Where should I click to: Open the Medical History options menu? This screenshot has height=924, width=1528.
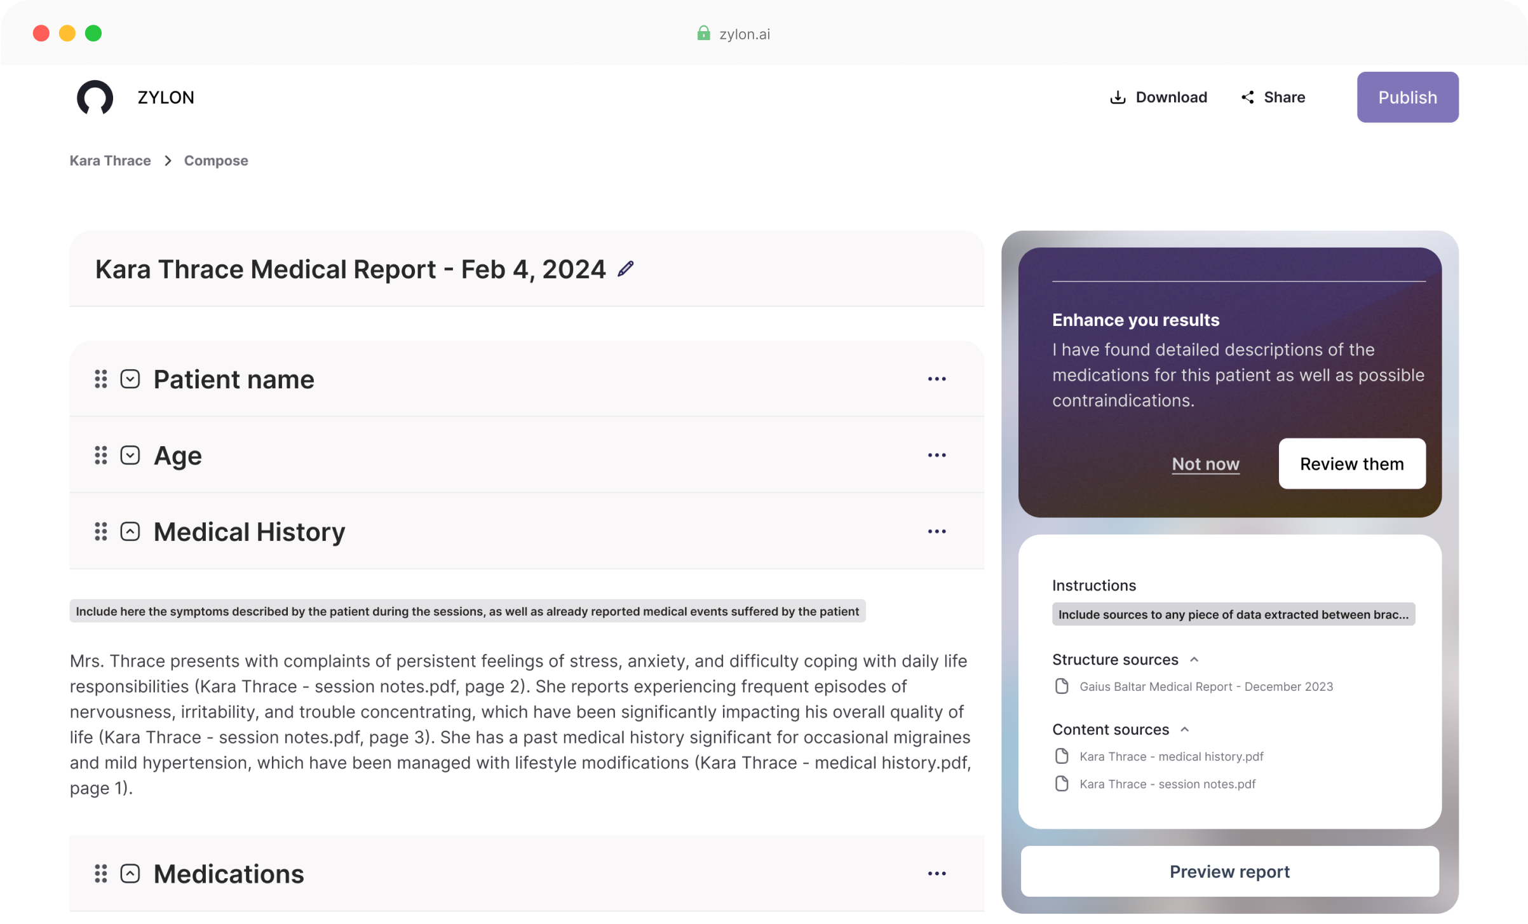point(936,531)
